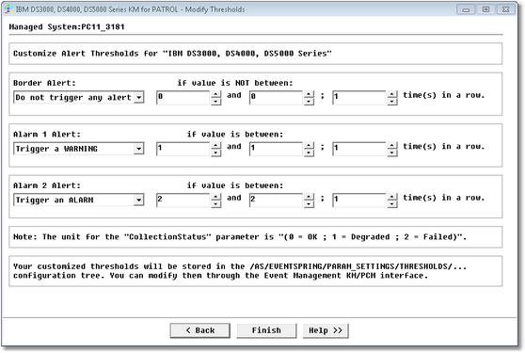Image resolution: width=525 pixels, height=353 pixels.
Task: Click the Alarm 1 times field
Action: (359, 149)
